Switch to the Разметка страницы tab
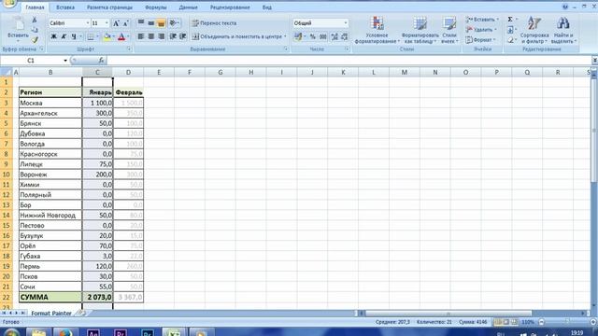 pyautogui.click(x=109, y=7)
